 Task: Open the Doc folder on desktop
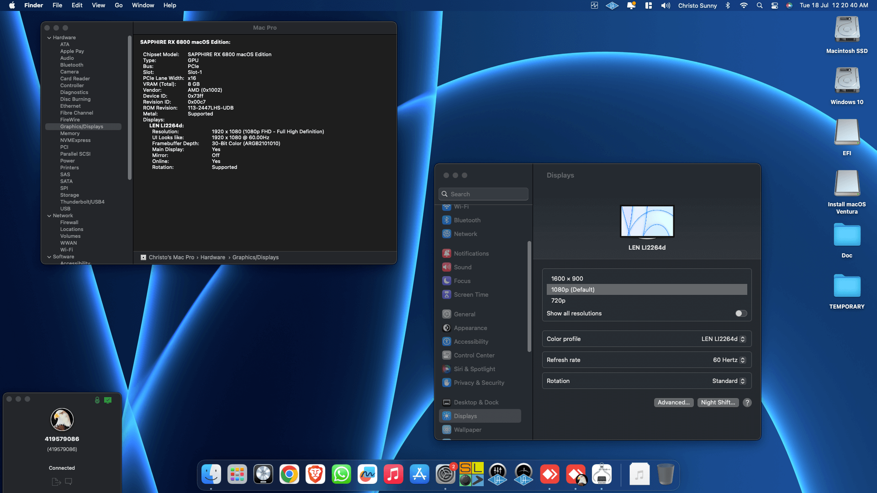click(x=847, y=236)
